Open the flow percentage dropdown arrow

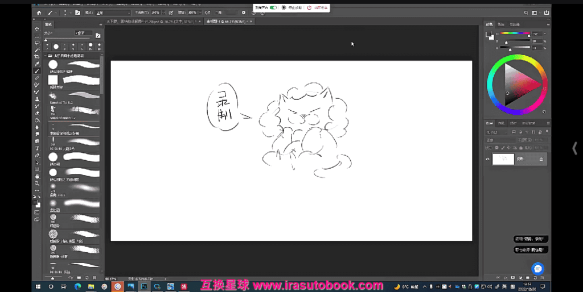(x=200, y=12)
